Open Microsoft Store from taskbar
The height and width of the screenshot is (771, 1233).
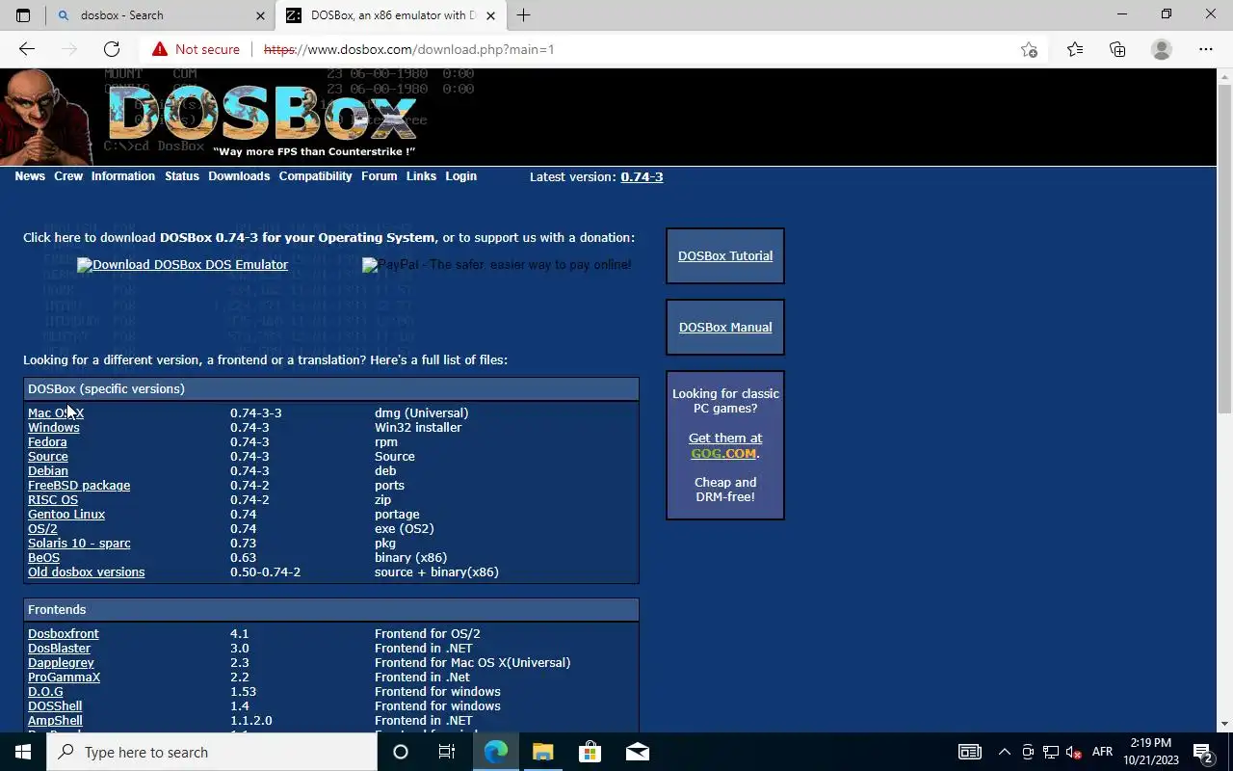[x=590, y=752]
